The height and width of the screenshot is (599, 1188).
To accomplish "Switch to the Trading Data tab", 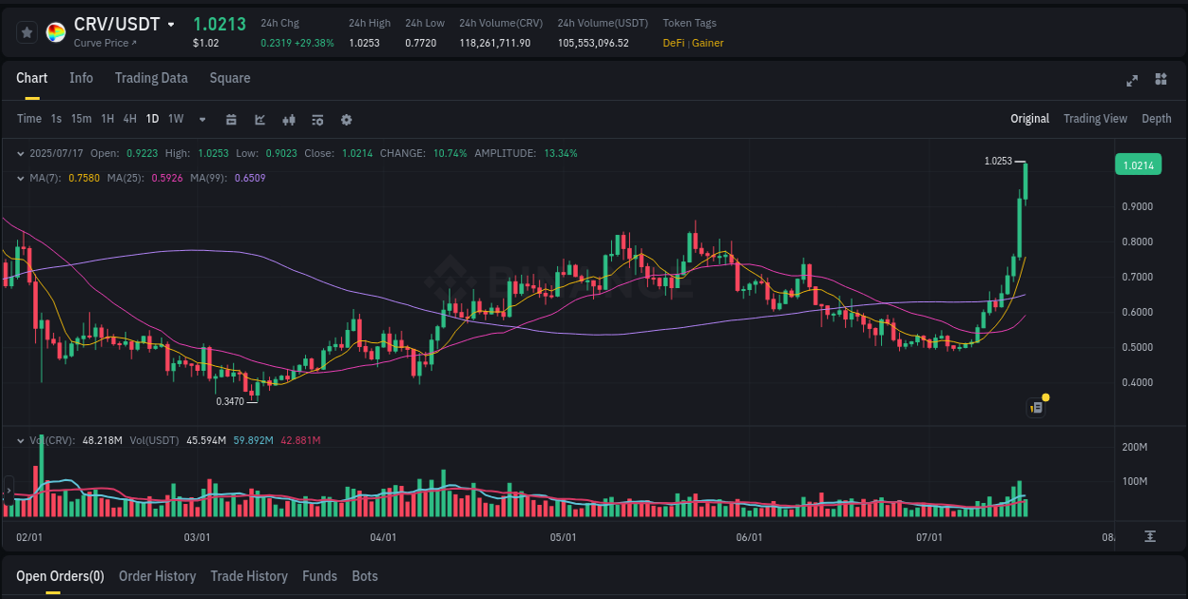I will (151, 78).
